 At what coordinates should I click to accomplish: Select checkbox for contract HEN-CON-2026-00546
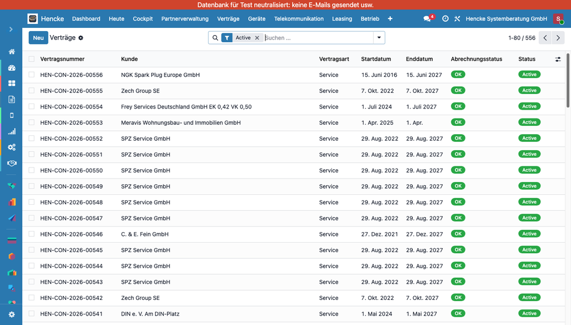[x=32, y=234]
